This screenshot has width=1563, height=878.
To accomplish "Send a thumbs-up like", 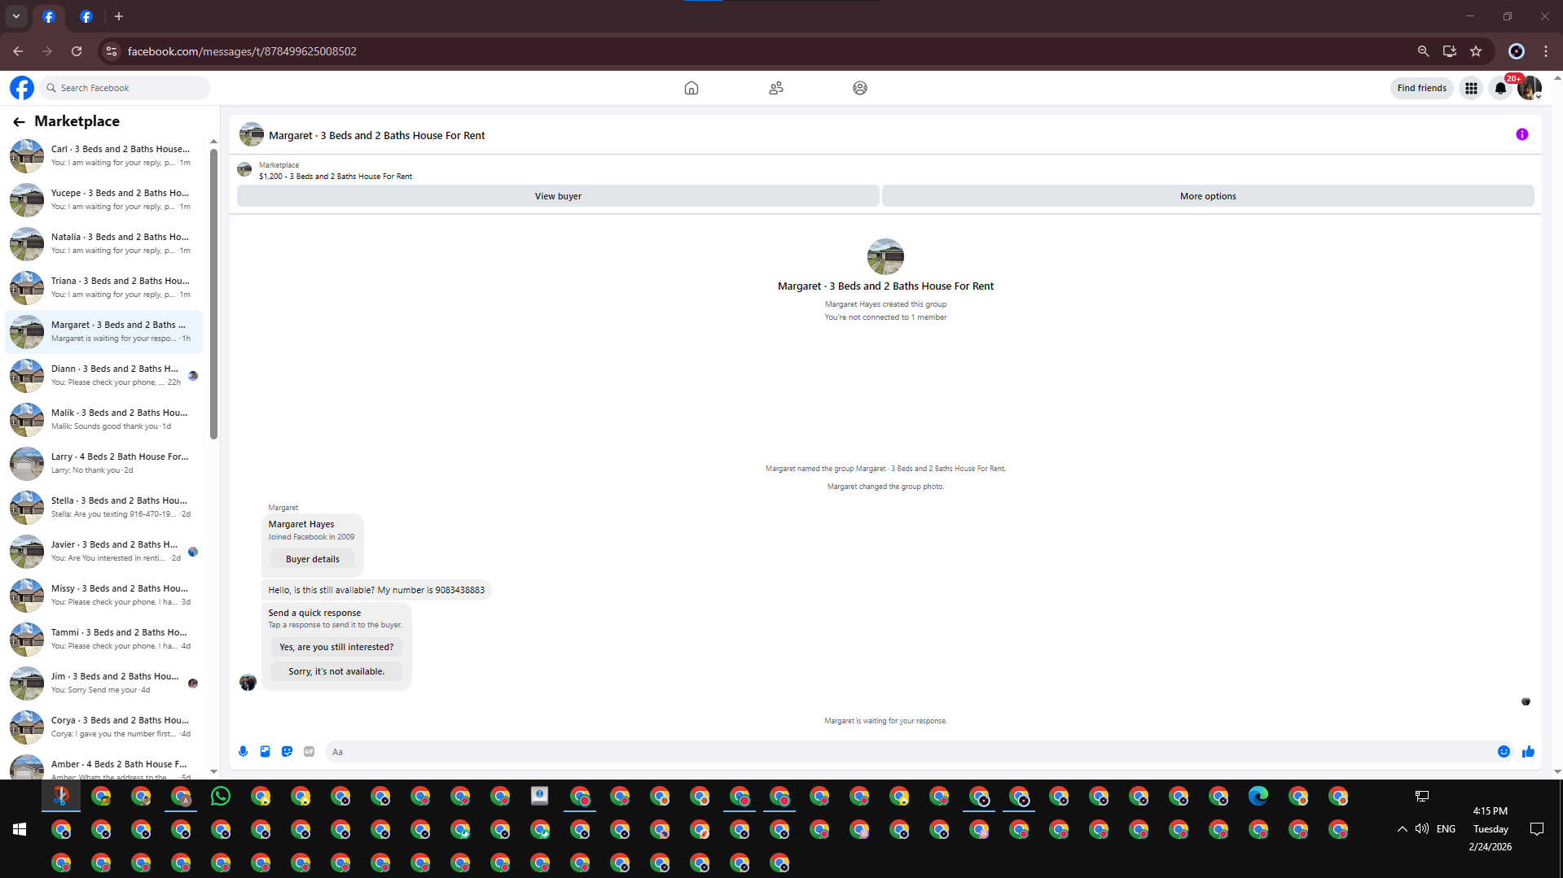I will 1528,751.
